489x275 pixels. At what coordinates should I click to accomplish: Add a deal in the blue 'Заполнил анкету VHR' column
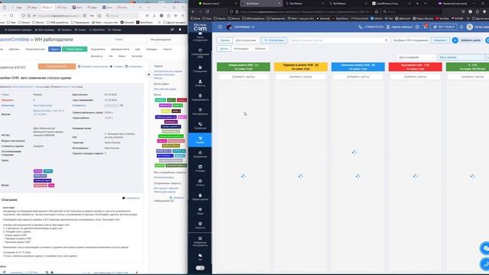[358, 76]
